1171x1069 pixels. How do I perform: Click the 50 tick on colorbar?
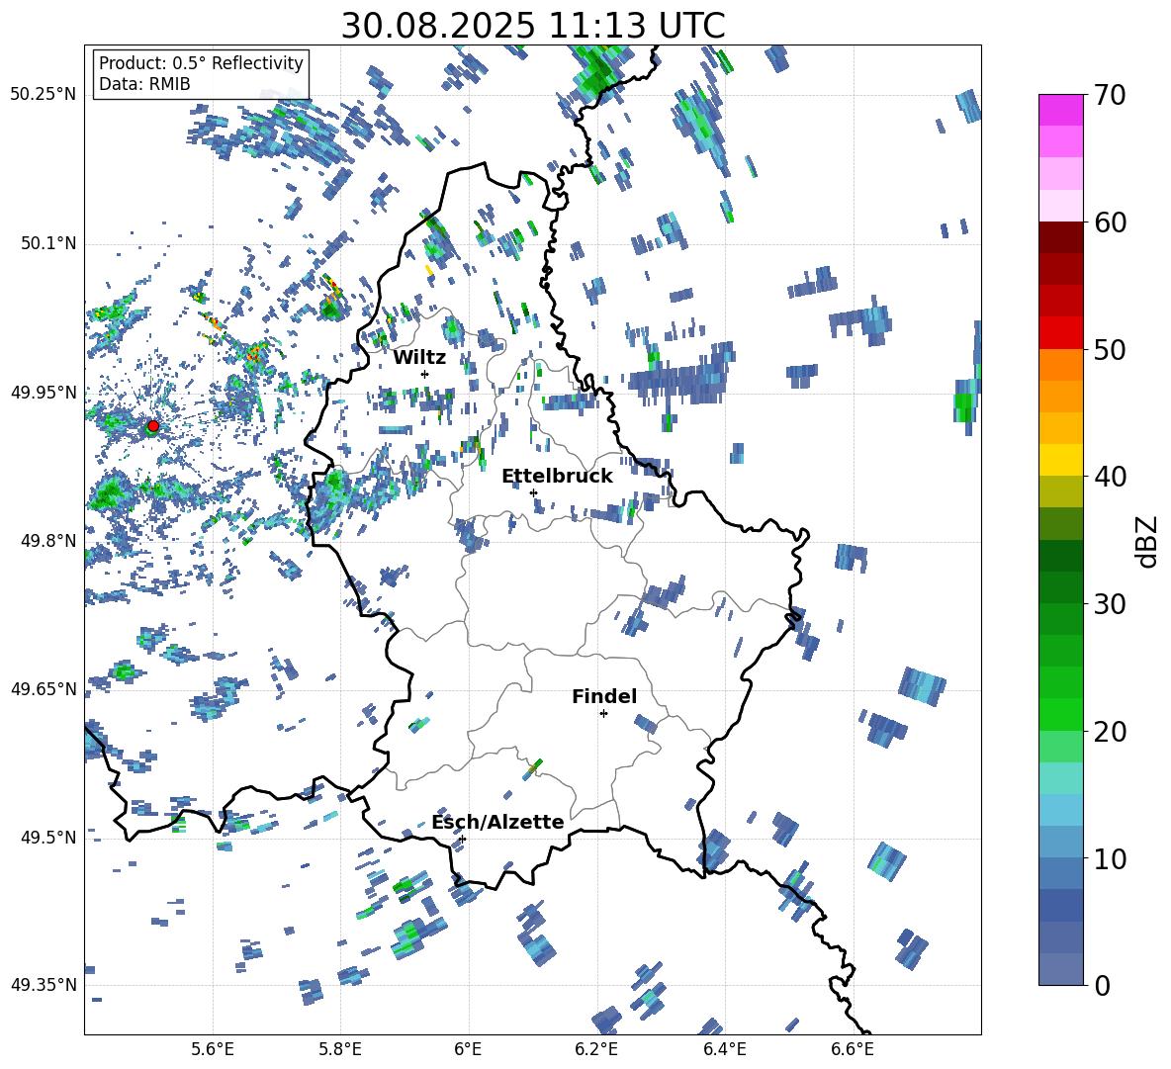tap(1108, 349)
